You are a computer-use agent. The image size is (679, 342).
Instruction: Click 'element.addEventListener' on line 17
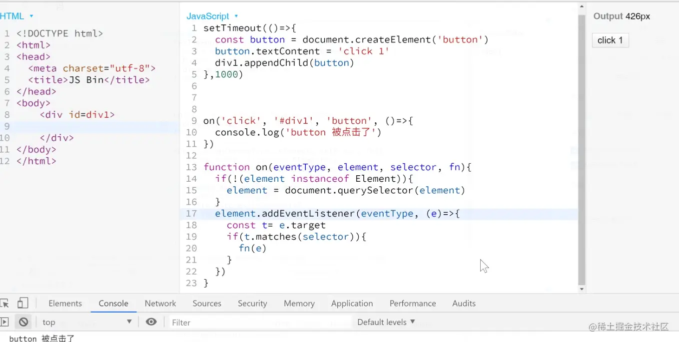[x=285, y=213]
